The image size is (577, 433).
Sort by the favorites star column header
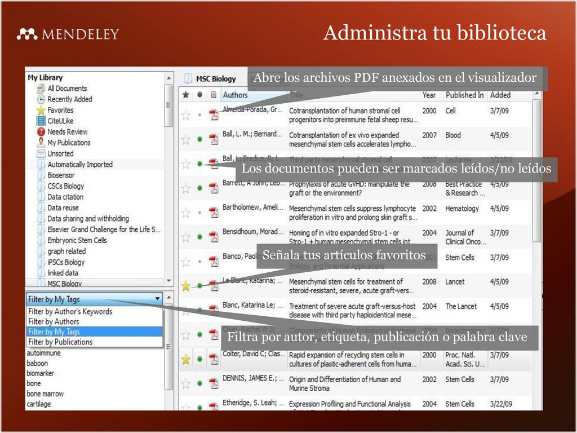(x=186, y=95)
